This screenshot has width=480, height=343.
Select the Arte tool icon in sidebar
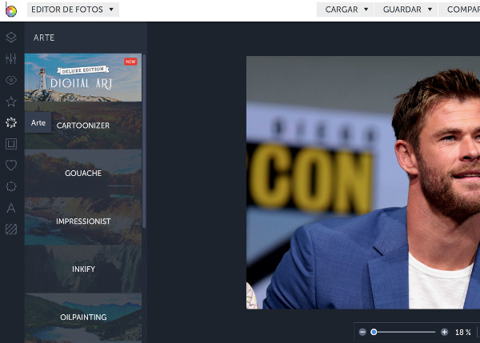coord(11,123)
